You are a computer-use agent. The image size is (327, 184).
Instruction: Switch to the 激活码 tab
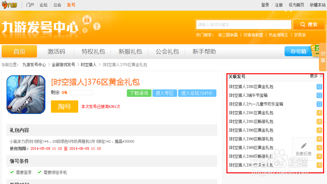click(x=56, y=51)
